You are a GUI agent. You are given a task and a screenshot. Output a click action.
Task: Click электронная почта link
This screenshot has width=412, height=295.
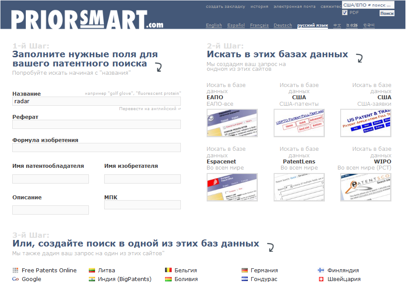[295, 7]
